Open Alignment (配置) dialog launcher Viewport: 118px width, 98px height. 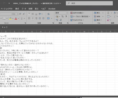point(53,23)
